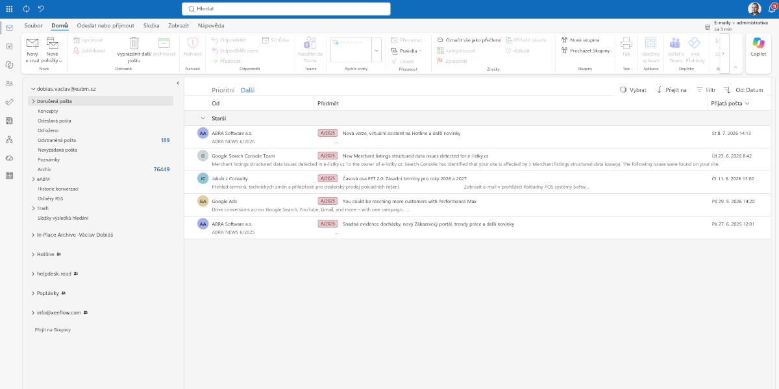Viewport: 779px width, 389px height.
Task: Click the notification bell icon
Action: (x=771, y=8)
